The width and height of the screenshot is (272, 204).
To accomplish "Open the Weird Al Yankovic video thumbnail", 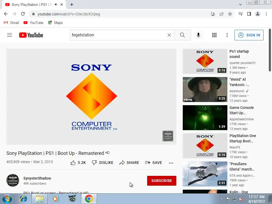I will click(x=205, y=90).
